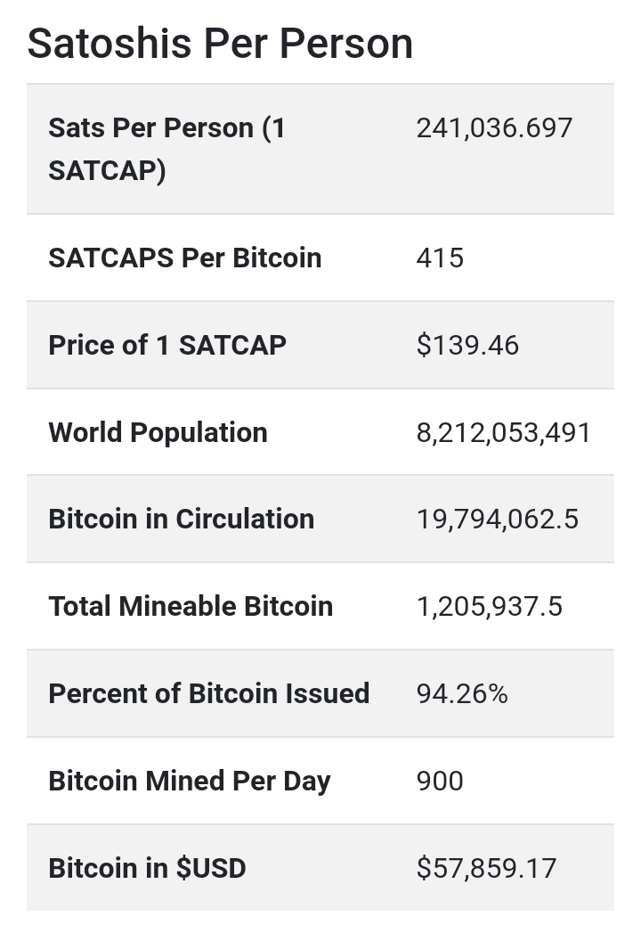Click the 19,794,062.5 circulation value
Viewport: 641px width, 925px height.
pos(497,519)
